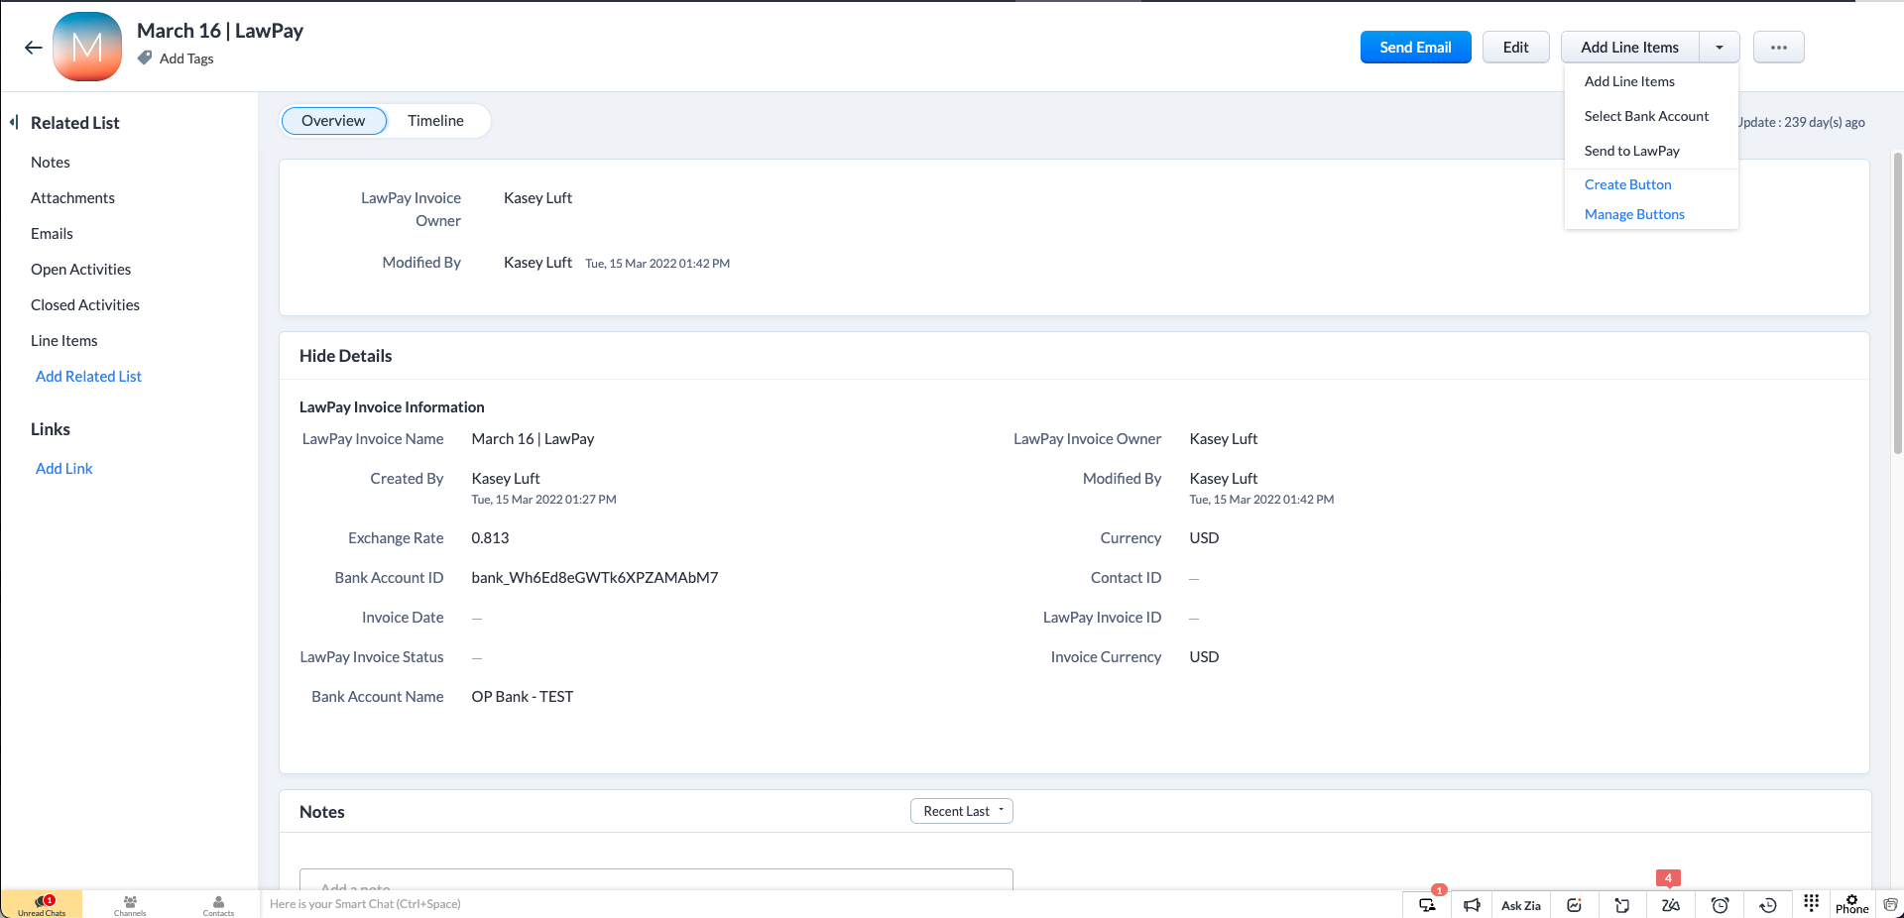
Task: Open the phone dial pad icon
Action: (x=1811, y=902)
